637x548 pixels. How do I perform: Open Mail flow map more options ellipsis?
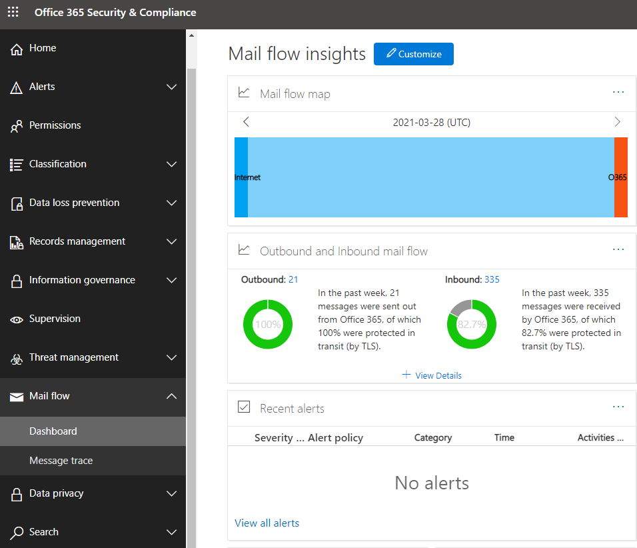coord(618,92)
